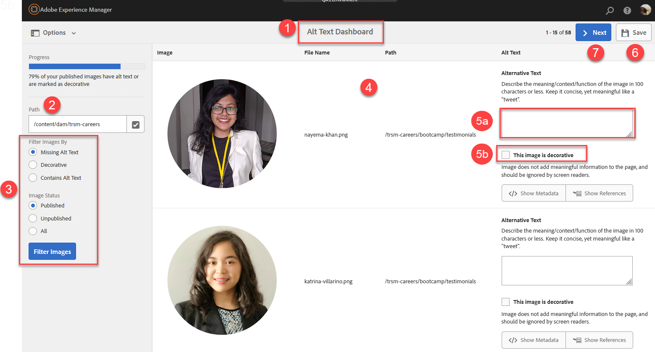Click the Alt Text column header
Screen dimensions: 655x352
point(510,52)
